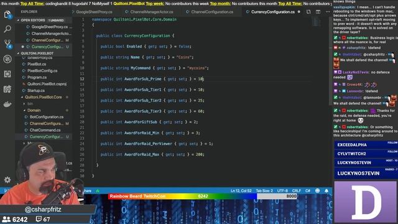This screenshot has height=224, width=398.
Task: Collapse the Domain folder
Action: pos(34,110)
